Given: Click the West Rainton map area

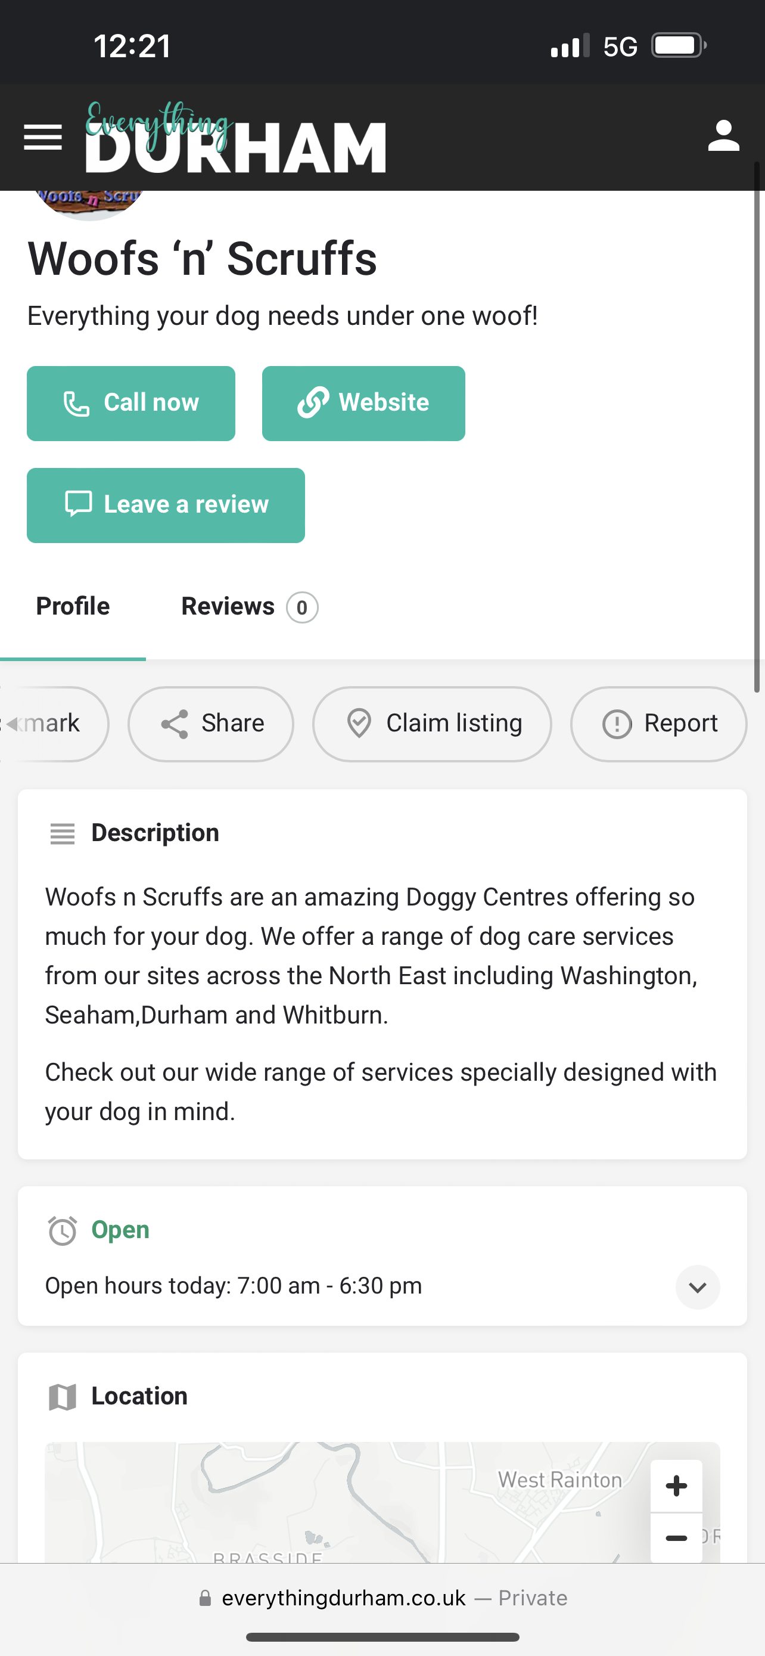Looking at the screenshot, I should pyautogui.click(x=559, y=1481).
